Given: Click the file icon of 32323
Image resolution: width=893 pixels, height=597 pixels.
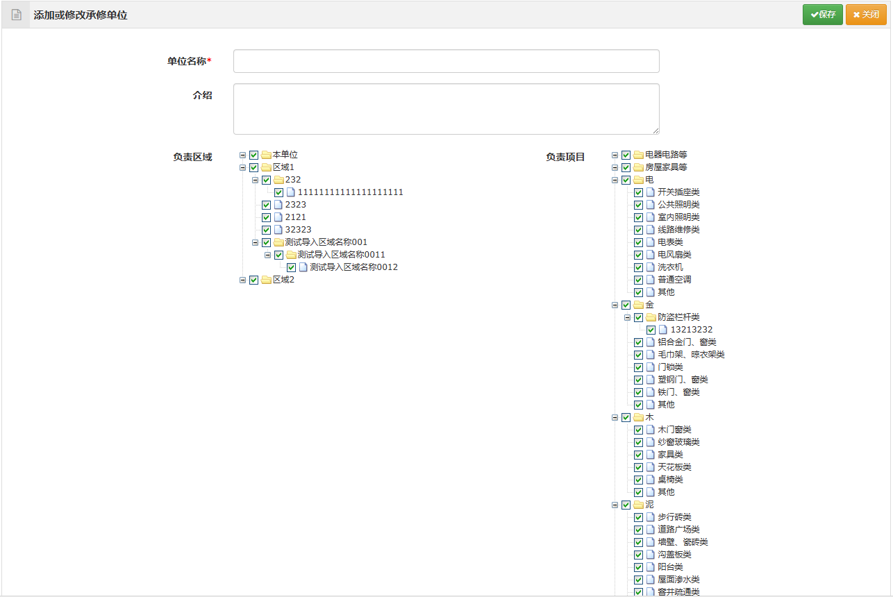Looking at the screenshot, I should coord(278,230).
